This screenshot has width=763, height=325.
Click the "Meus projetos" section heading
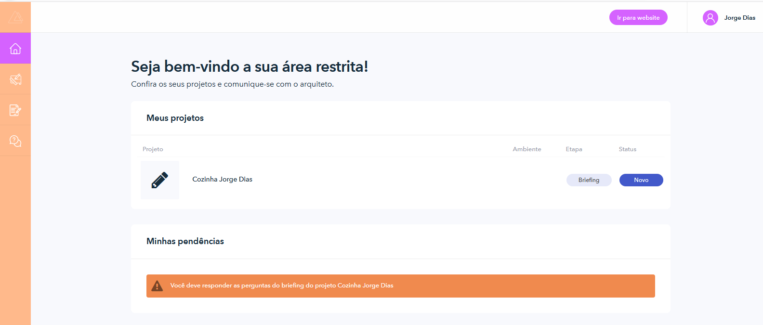175,118
